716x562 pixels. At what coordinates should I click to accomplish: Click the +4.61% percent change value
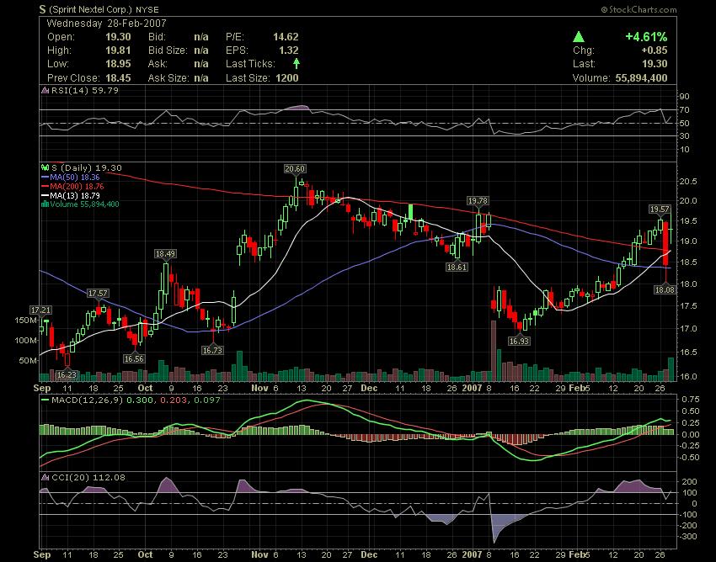click(646, 36)
